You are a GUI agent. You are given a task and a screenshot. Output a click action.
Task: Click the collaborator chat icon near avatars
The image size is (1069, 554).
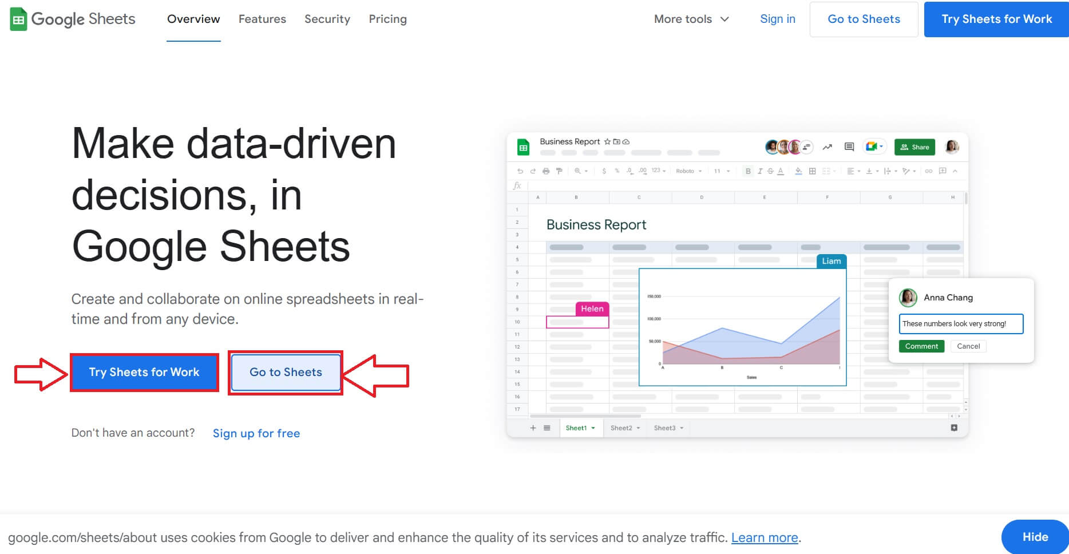coord(806,147)
